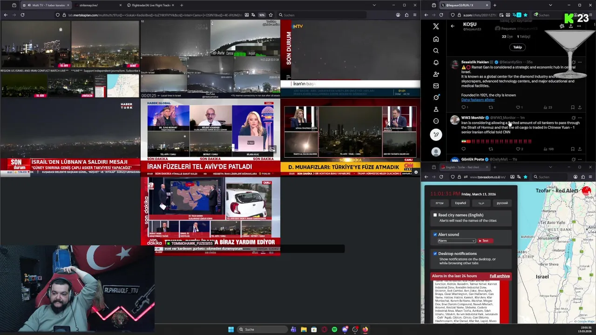Screen dimensions: 596x335
Task: Share the KOŞU list
Action: click(571, 26)
